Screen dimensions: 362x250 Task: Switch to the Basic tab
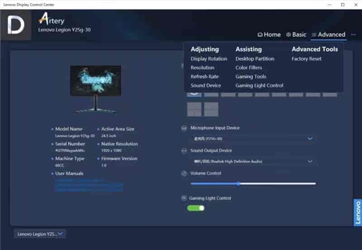[296, 34]
